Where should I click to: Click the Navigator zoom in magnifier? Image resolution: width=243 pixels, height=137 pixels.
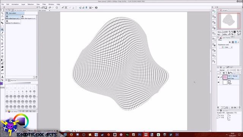(232, 32)
